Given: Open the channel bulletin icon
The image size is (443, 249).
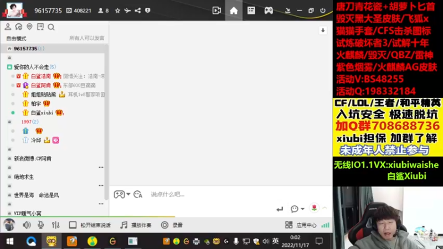Looking at the screenshot, I should (40, 27).
